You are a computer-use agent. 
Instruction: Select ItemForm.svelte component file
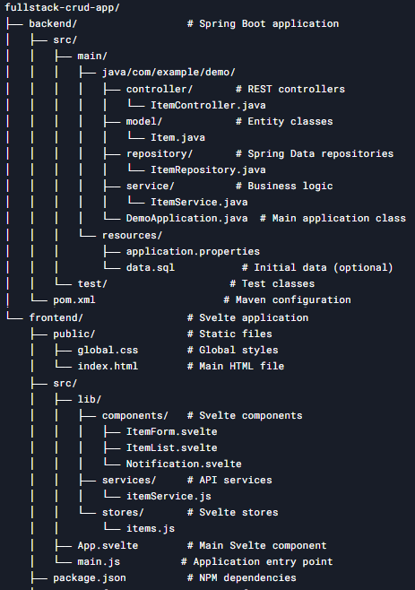(x=171, y=431)
